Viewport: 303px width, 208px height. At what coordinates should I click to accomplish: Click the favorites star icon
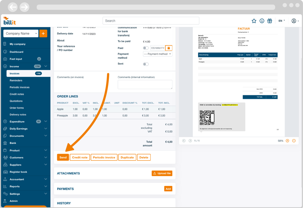254,21
